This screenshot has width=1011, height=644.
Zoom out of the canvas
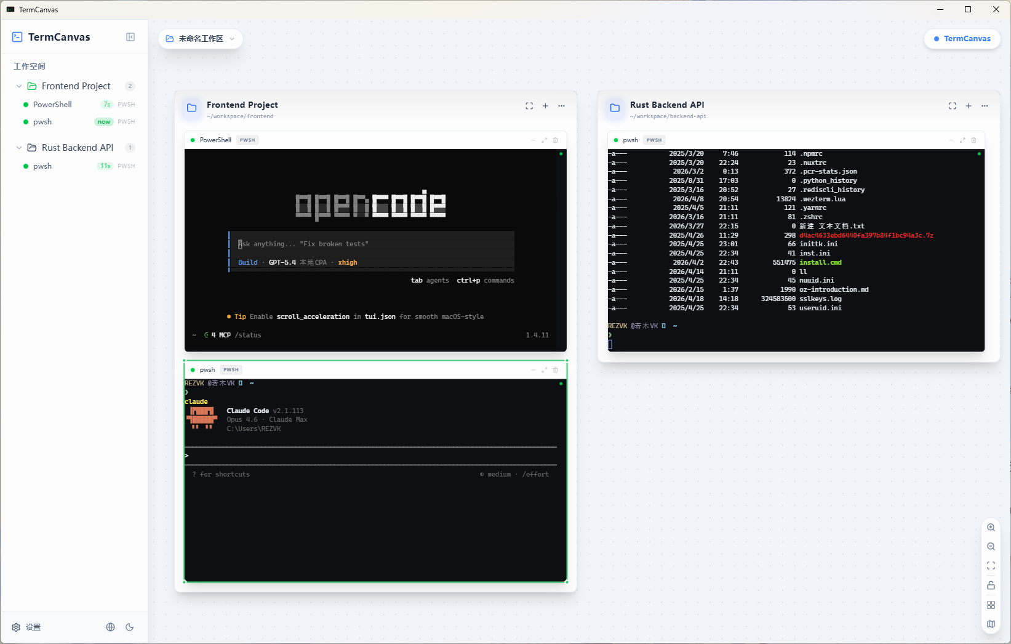click(991, 546)
